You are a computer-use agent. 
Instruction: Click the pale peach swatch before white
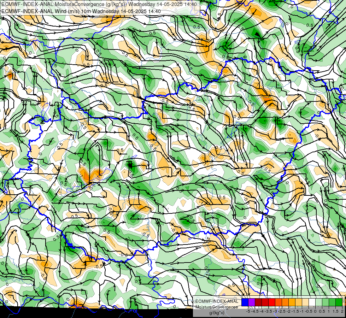point(305,302)
